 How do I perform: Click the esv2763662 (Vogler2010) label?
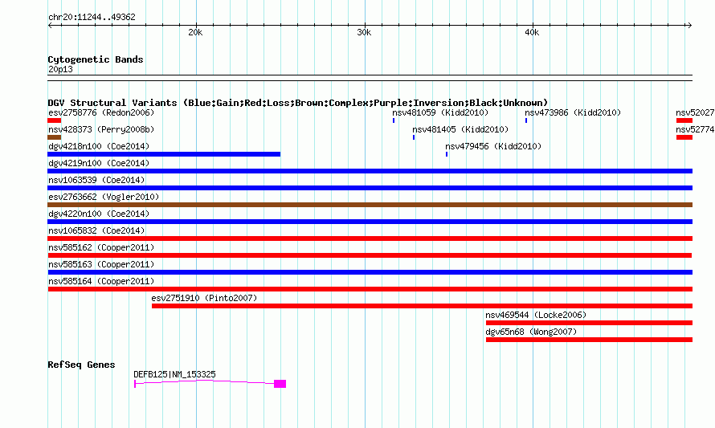tap(104, 197)
